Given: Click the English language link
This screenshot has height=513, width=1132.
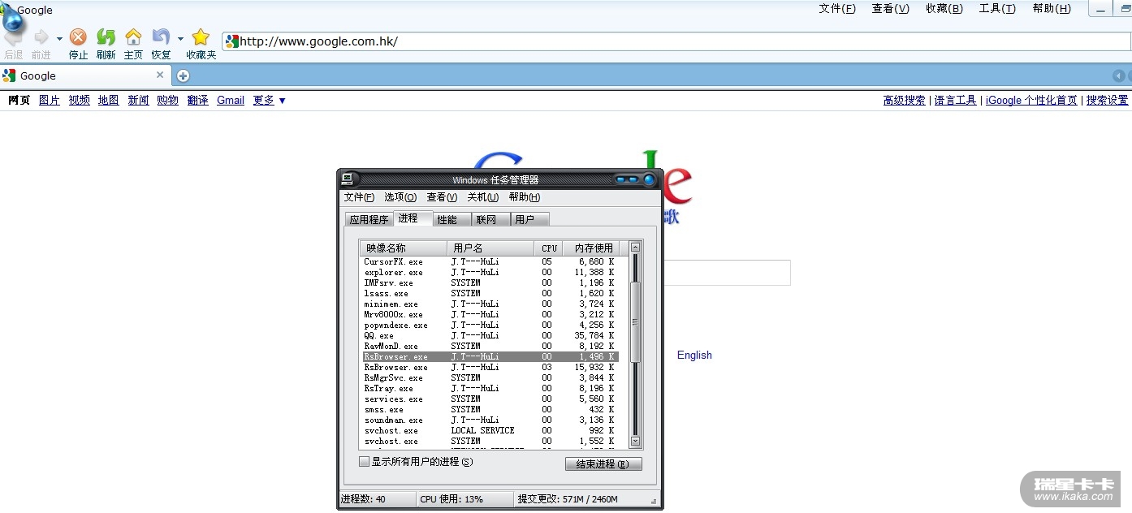Looking at the screenshot, I should click(x=694, y=355).
